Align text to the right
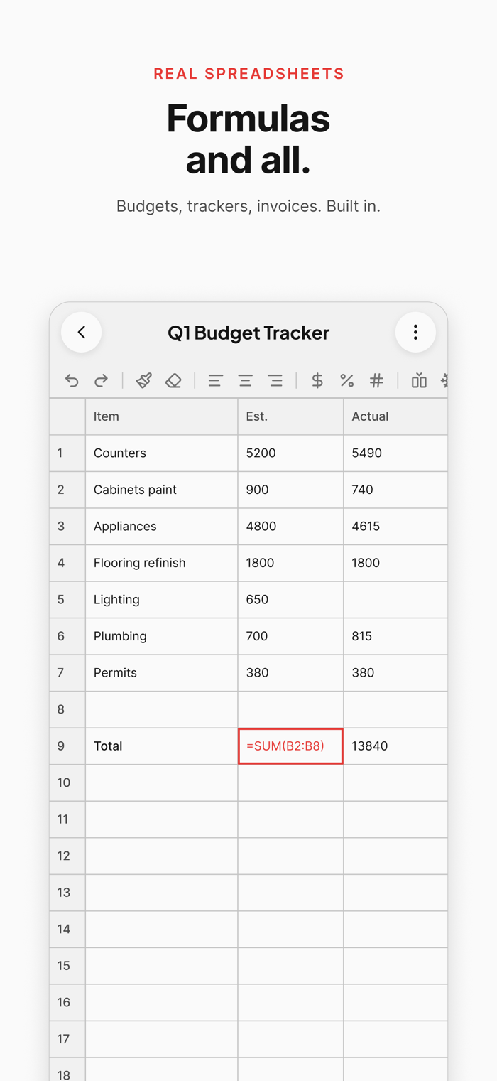497x1081 pixels. [275, 381]
